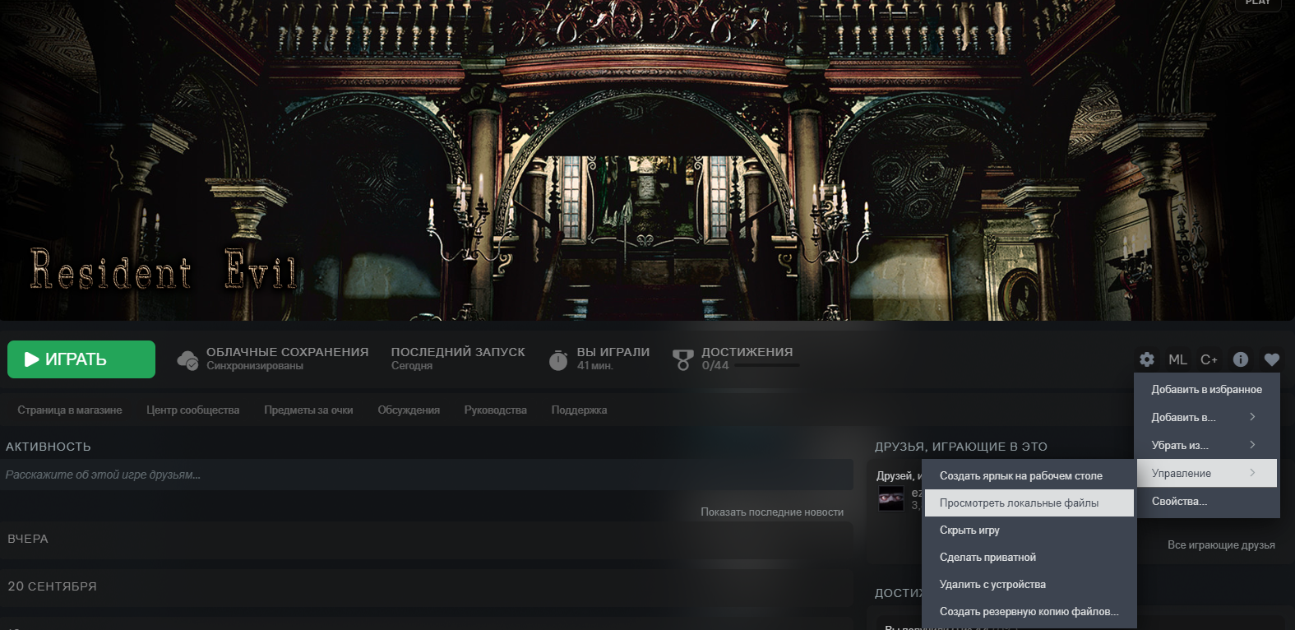Open Все играющие друзья link

pyautogui.click(x=1221, y=544)
